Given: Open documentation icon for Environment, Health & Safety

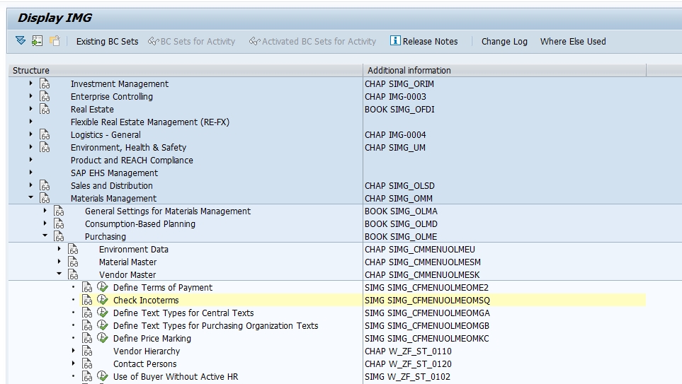Looking at the screenshot, I should coord(45,147).
